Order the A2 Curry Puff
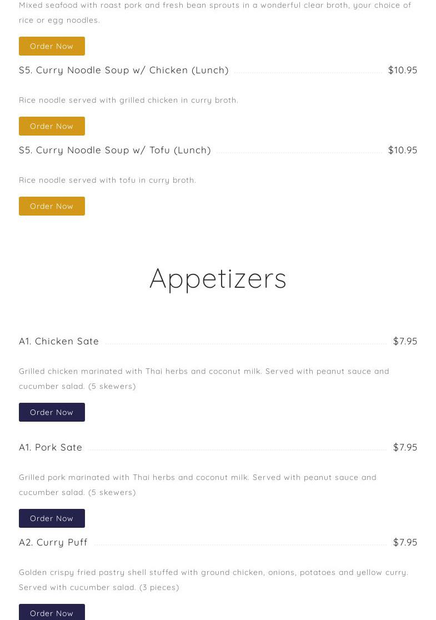 pos(52,612)
